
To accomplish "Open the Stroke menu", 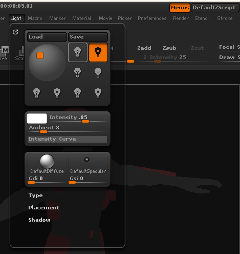I will coord(225,18).
